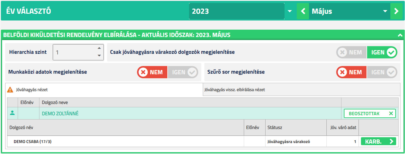
Task: Open the year 2023 dropdown arrow
Action: (x=290, y=11)
